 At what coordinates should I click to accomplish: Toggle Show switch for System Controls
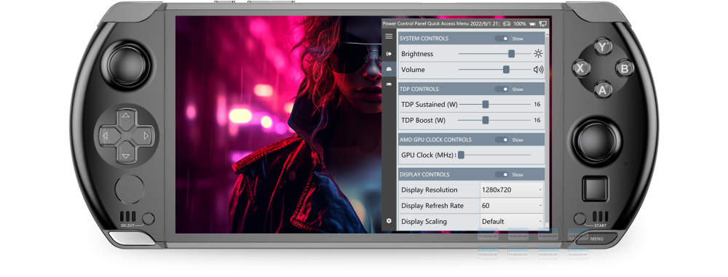pos(502,39)
